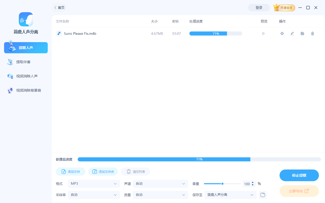325x203 pixels.
Task: Select the 提取人声 sidebar tool
Action: pos(26,47)
